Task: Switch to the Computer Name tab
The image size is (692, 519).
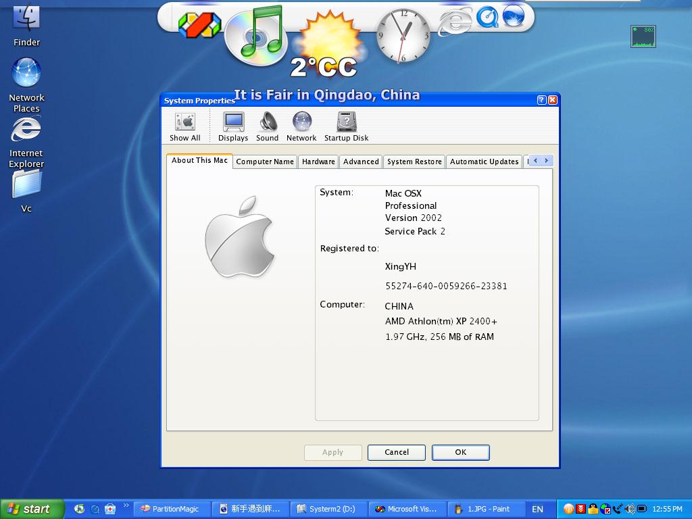Action: click(x=265, y=162)
